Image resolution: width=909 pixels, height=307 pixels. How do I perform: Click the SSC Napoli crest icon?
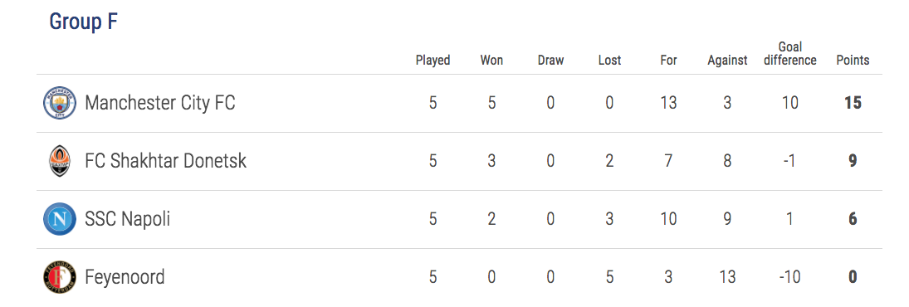(60, 219)
